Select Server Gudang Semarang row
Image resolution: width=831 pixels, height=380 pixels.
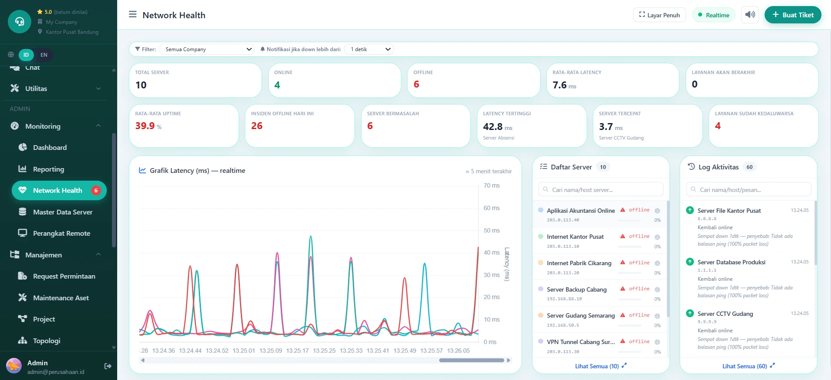pyautogui.click(x=599, y=320)
